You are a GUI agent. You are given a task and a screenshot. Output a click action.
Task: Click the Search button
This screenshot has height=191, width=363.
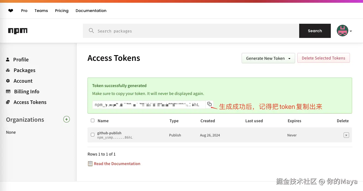tap(315, 31)
